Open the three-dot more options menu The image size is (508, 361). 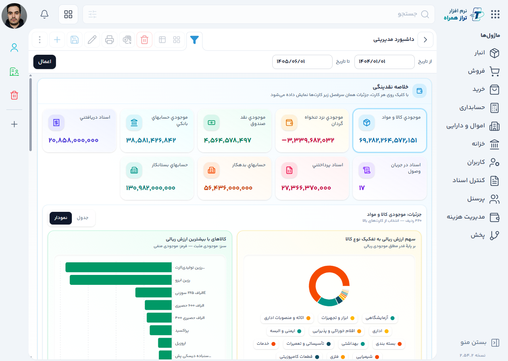click(x=40, y=40)
